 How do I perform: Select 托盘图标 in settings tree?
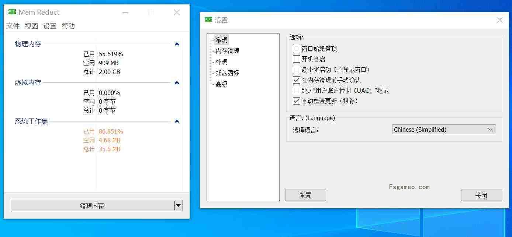pyautogui.click(x=228, y=73)
